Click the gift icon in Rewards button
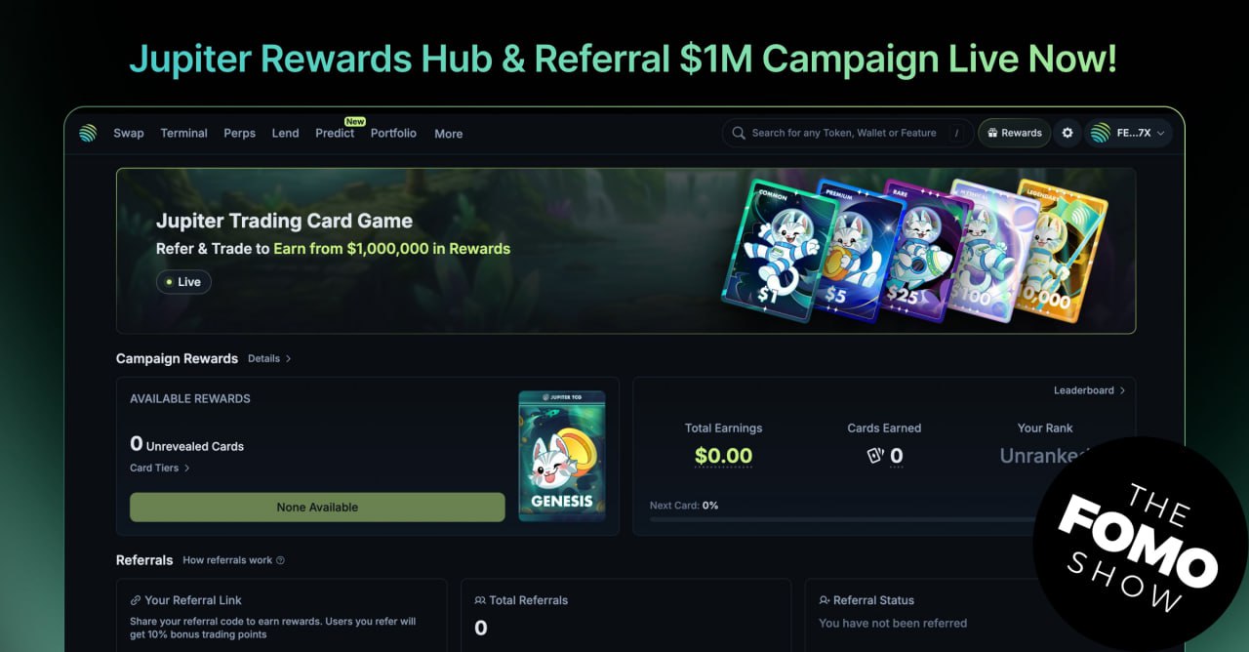This screenshot has height=652, width=1249. click(992, 133)
